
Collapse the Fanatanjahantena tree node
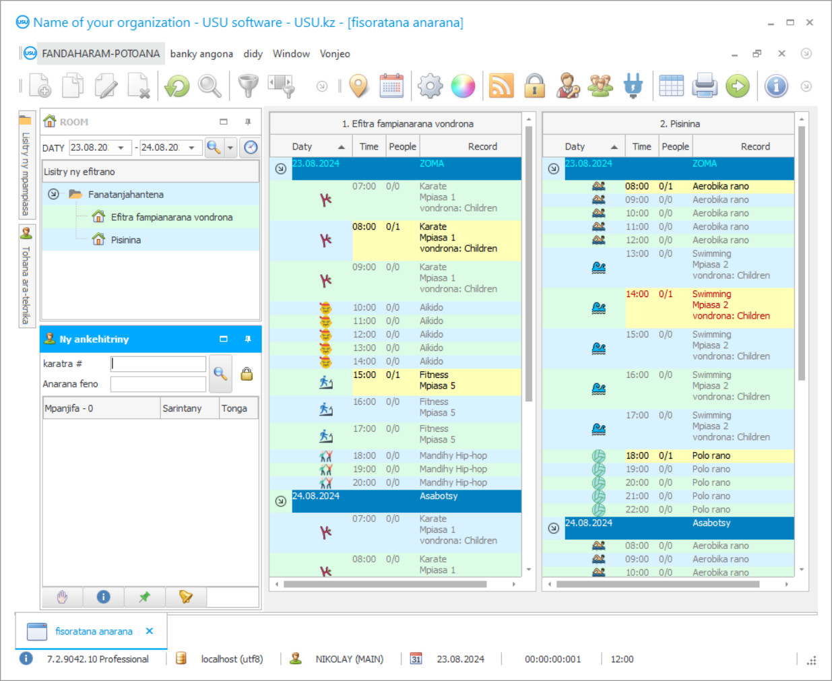[53, 194]
